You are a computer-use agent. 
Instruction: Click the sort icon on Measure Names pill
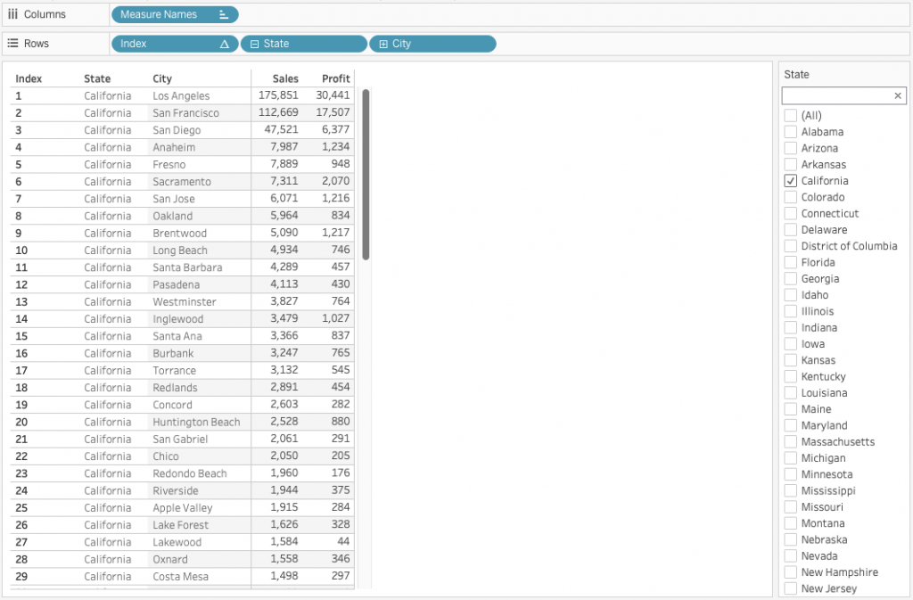click(x=224, y=15)
